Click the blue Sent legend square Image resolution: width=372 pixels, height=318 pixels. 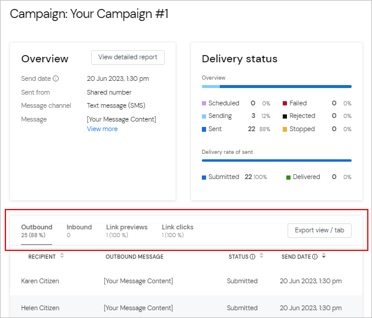204,129
